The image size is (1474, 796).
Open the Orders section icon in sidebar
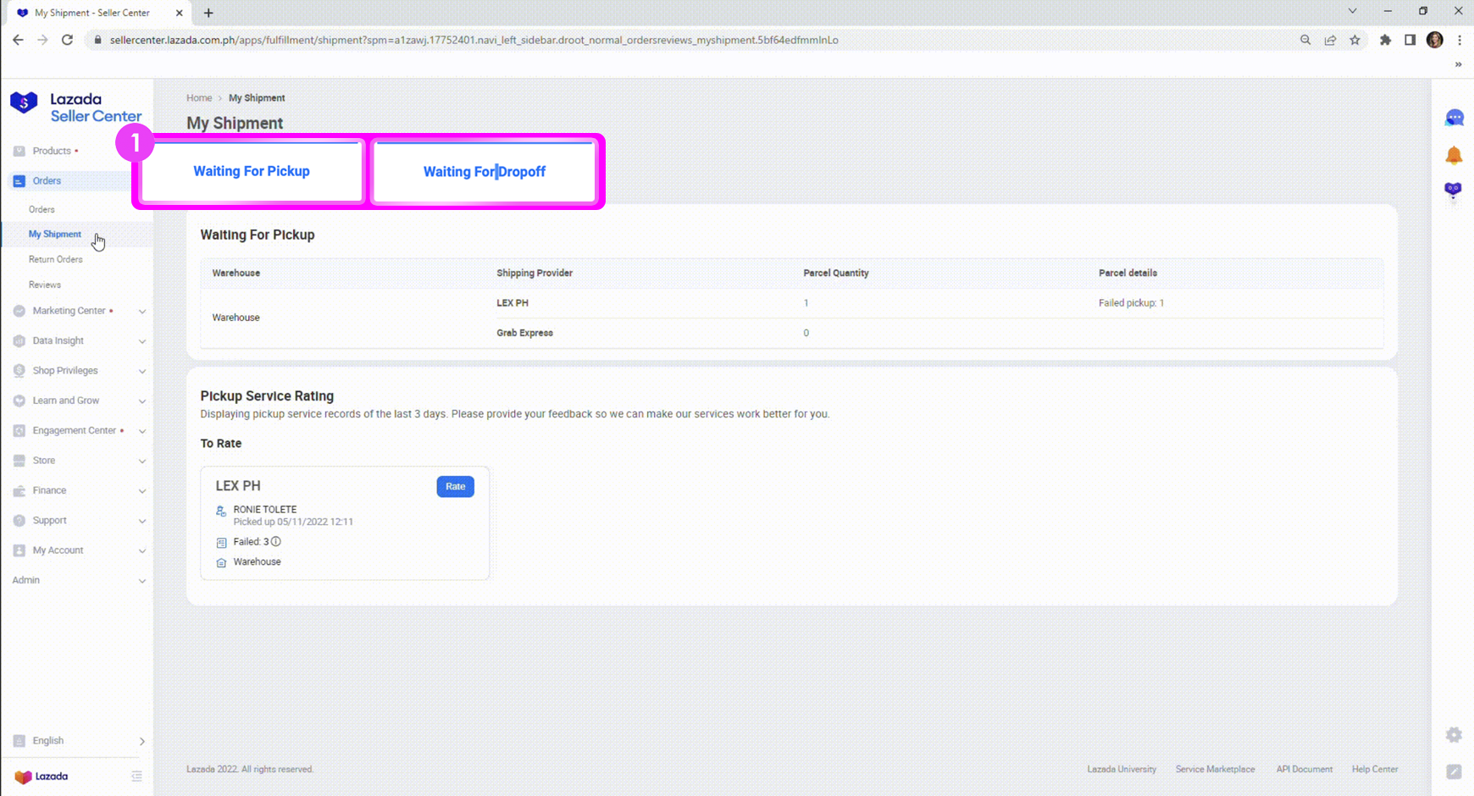coord(19,180)
